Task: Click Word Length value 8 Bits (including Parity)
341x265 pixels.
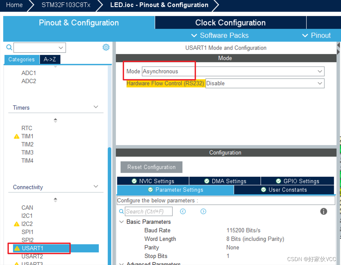Action: point(255,239)
